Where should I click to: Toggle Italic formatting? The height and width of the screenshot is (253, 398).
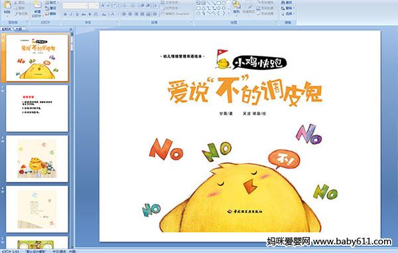point(72,15)
